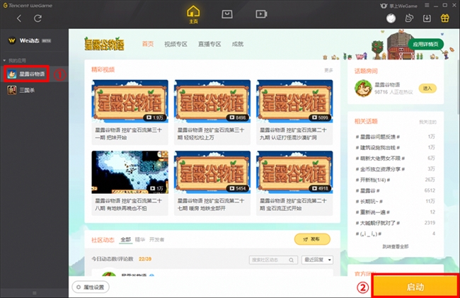
Task: Switch to the 直播专区 tab
Action: tap(209, 45)
